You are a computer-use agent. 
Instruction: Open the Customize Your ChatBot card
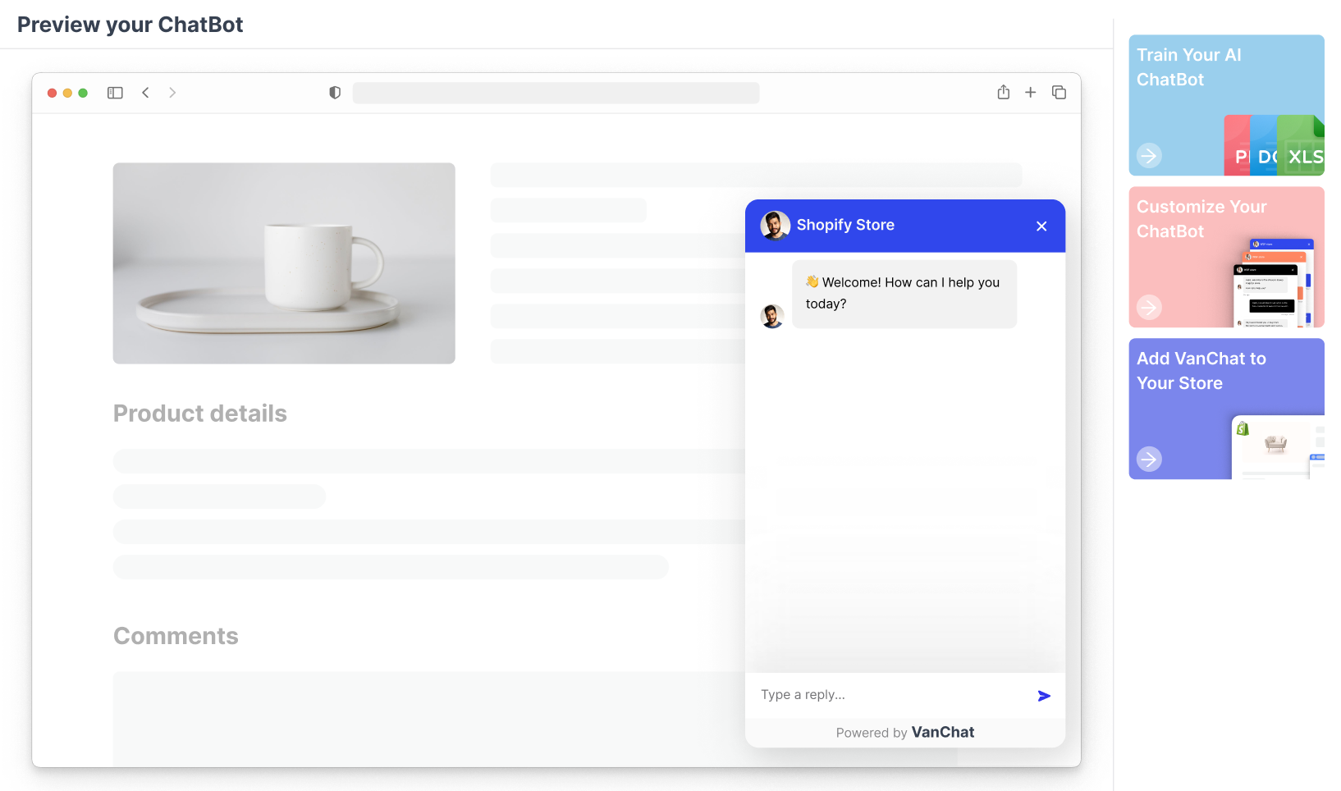(1226, 257)
